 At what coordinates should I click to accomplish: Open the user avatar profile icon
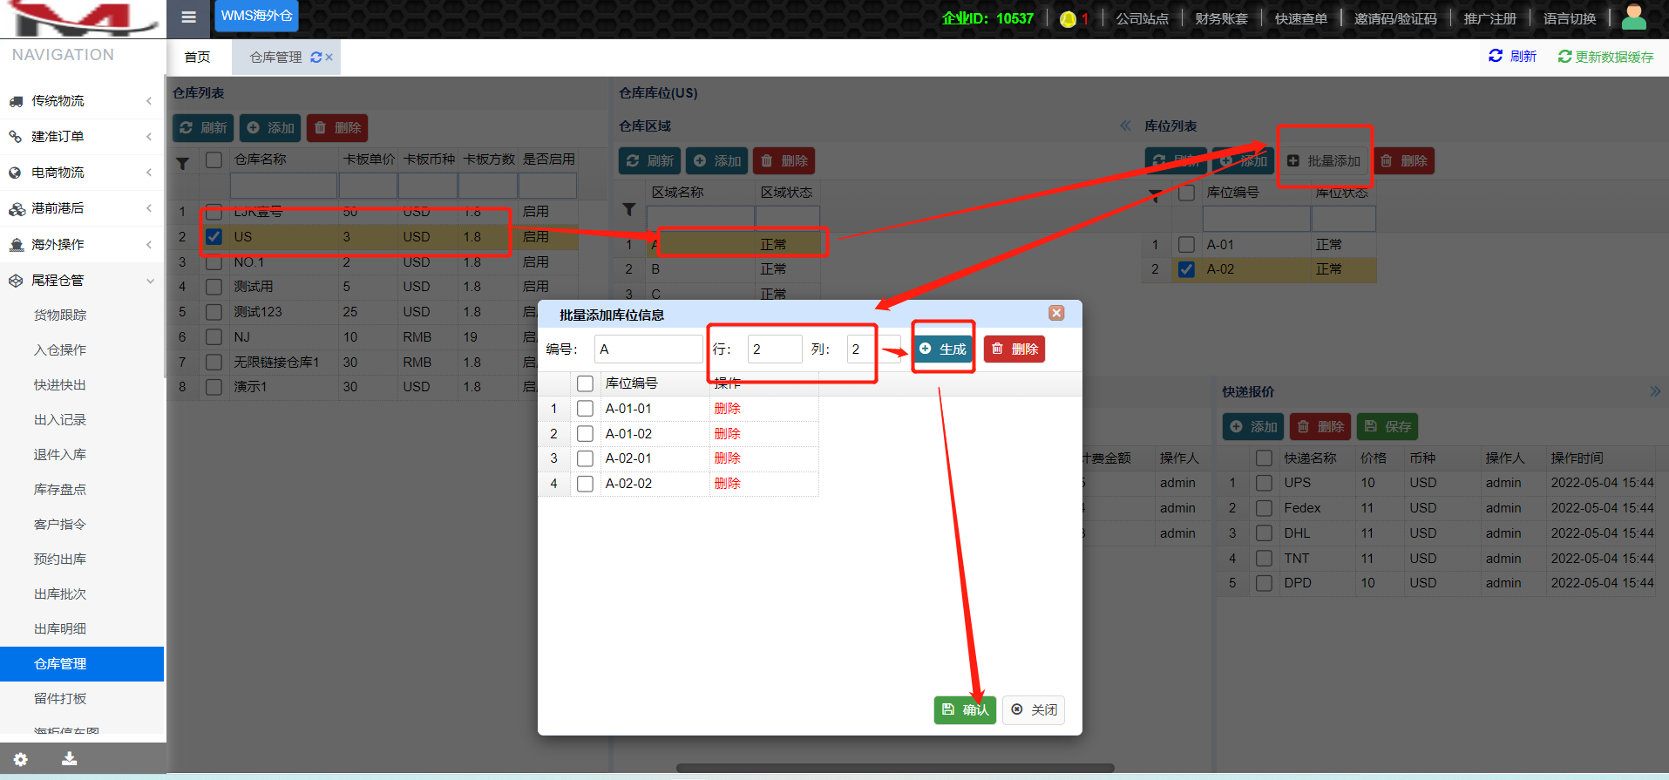click(1633, 17)
